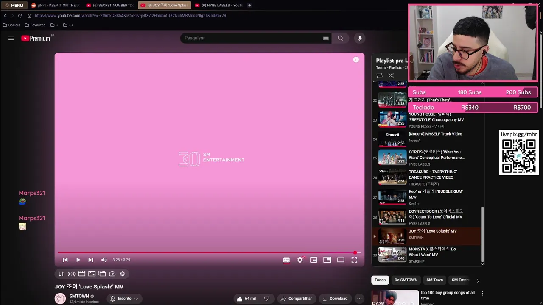Click the video info card icon
Screen dimensions: 543x305
pyautogui.click(x=356, y=60)
